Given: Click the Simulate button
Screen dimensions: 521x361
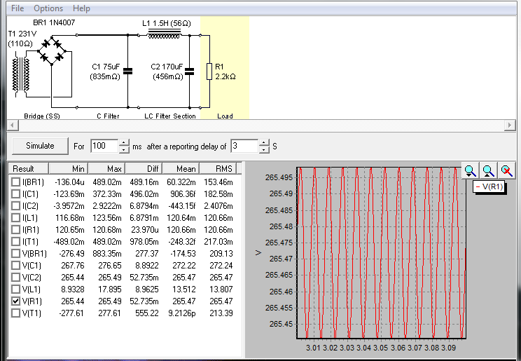Looking at the screenshot, I should point(40,146).
